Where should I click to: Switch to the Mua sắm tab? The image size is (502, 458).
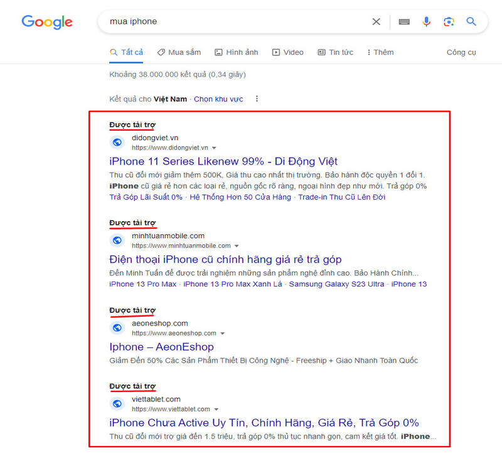(179, 52)
